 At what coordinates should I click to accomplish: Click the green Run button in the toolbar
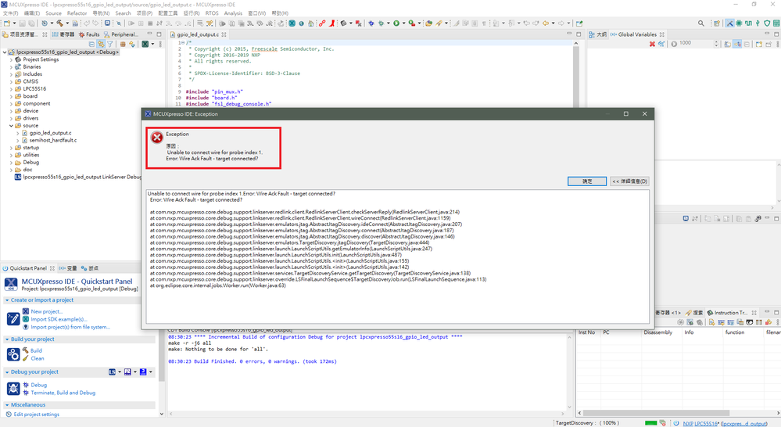(396, 23)
